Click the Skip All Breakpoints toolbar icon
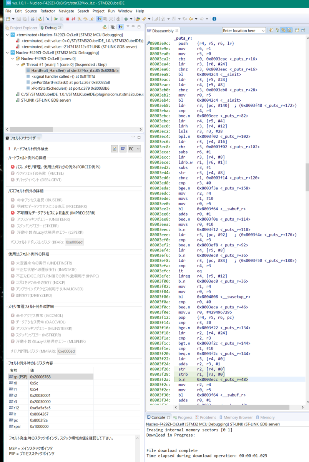Image resolution: width=309 pixels, height=462 pixels. (x=48, y=18)
